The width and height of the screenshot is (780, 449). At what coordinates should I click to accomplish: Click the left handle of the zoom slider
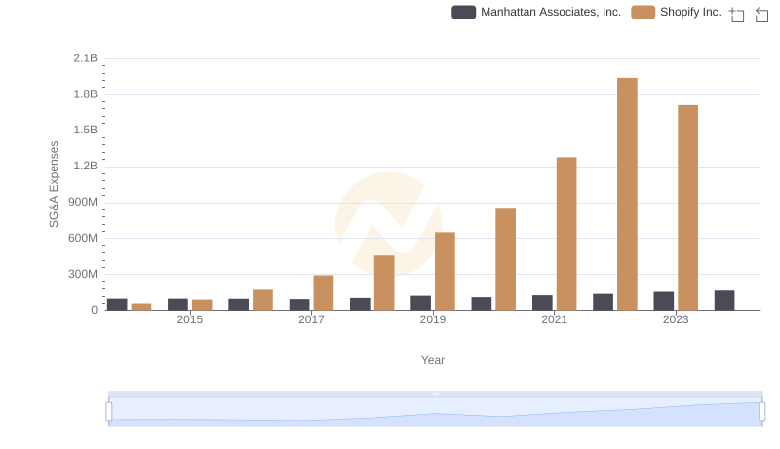(109, 411)
